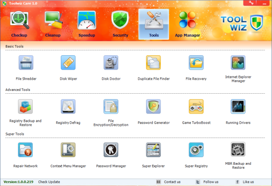Launch the Password Manager keys icon
The width and height of the screenshot is (272, 186).
(x=111, y=150)
